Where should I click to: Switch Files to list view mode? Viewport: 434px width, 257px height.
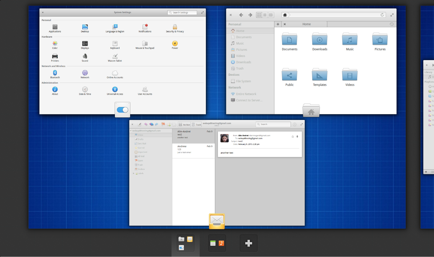pyautogui.click(x=265, y=15)
